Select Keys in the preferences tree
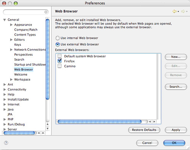The image size is (190, 150). click(17, 45)
